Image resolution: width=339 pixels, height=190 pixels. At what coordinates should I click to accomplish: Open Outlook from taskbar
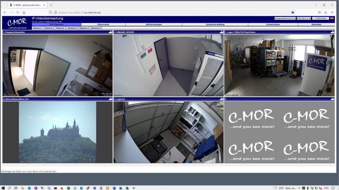(29, 188)
